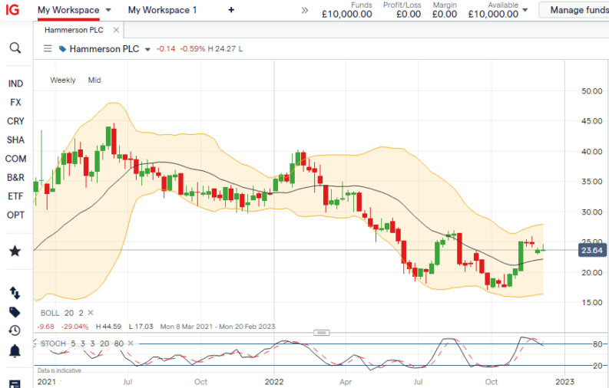Open ETF category
609x388 pixels.
pos(15,196)
